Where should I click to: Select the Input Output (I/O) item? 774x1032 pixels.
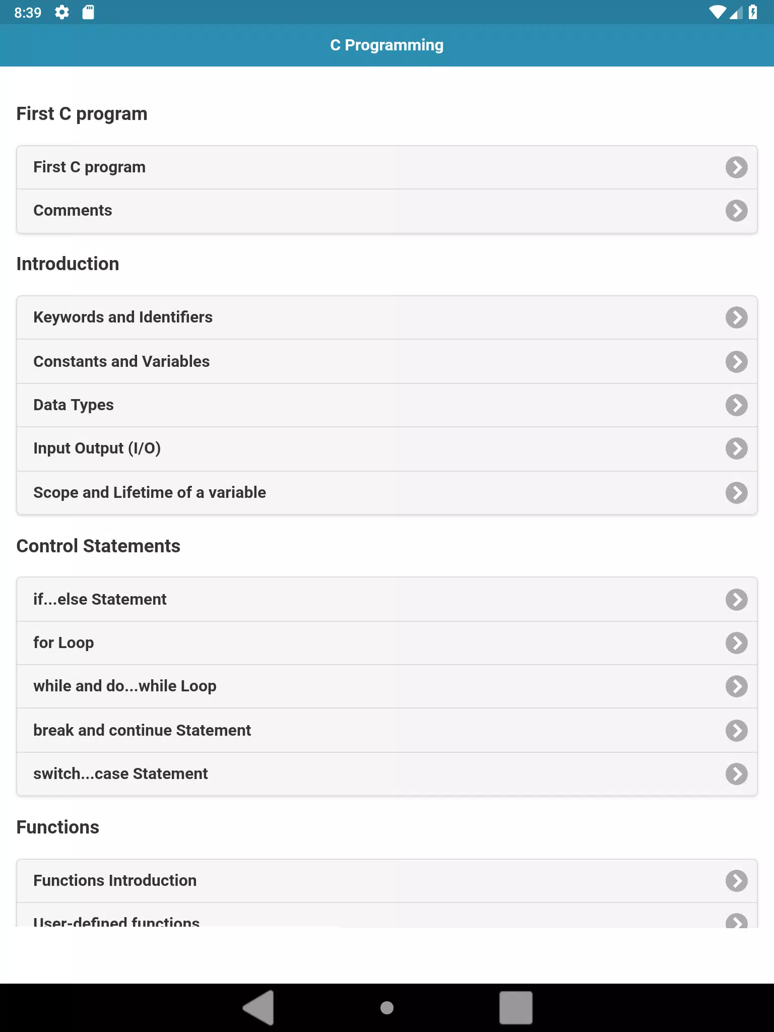point(387,448)
